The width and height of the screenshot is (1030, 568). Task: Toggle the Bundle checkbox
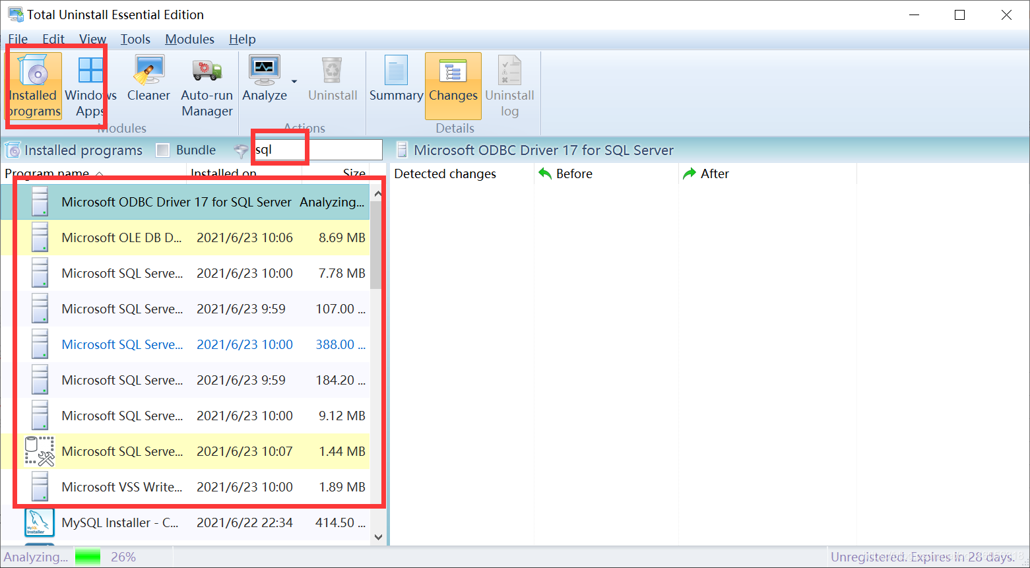pos(163,150)
